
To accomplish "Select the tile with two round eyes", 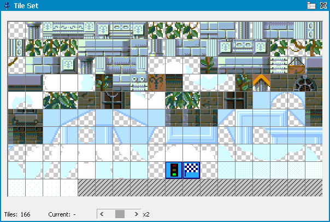I will pyautogui.click(x=139, y=83).
